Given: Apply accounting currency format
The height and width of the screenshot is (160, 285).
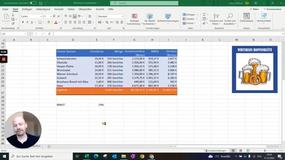Looking at the screenshot, I should [x=100, y=22].
